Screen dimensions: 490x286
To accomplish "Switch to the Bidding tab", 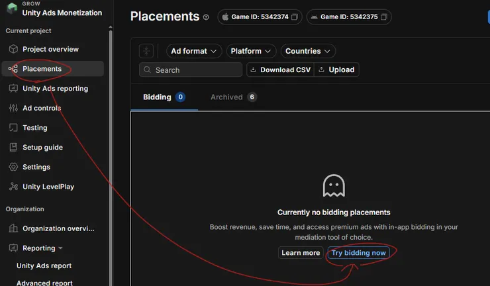I will (x=164, y=97).
